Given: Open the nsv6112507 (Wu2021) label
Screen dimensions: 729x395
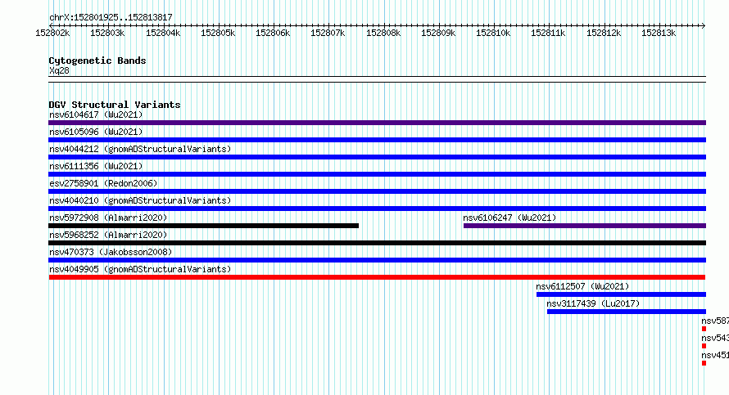Looking at the screenshot, I should (582, 286).
